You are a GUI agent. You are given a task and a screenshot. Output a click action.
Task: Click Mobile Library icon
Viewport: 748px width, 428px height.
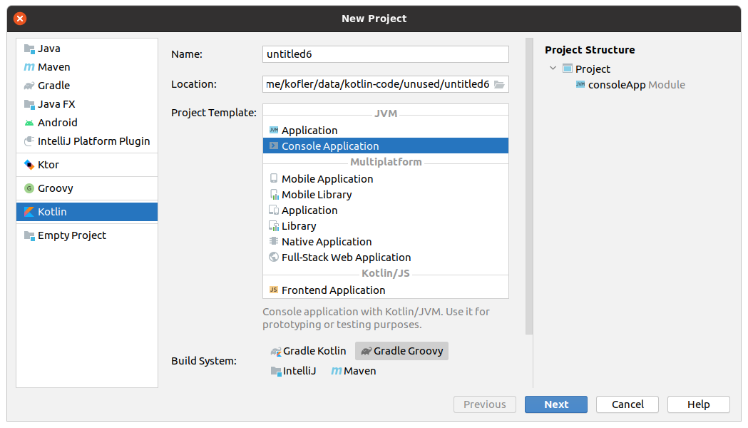pos(274,194)
